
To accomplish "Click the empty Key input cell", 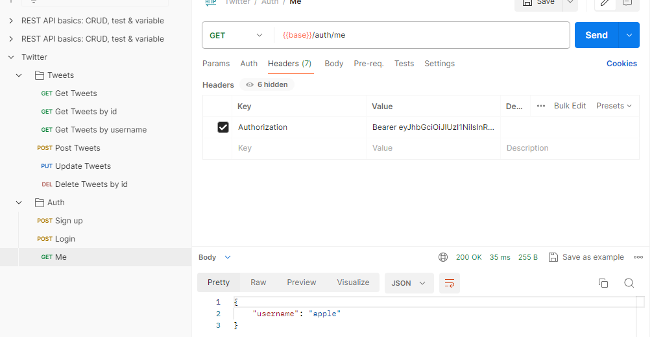I will pyautogui.click(x=299, y=149).
